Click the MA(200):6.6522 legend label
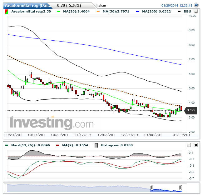The image size is (203, 196). (x=156, y=12)
